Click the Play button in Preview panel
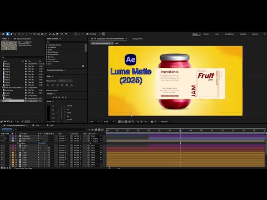 [60, 97]
